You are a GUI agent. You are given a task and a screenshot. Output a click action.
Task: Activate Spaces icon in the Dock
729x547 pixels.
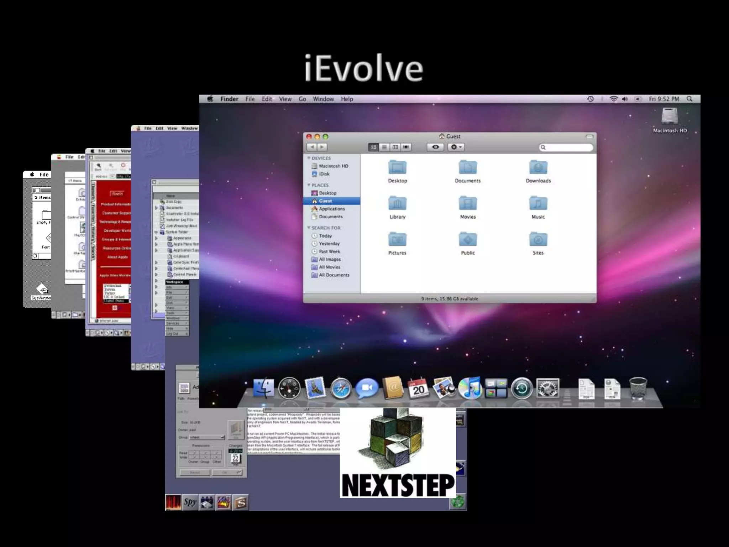point(496,388)
